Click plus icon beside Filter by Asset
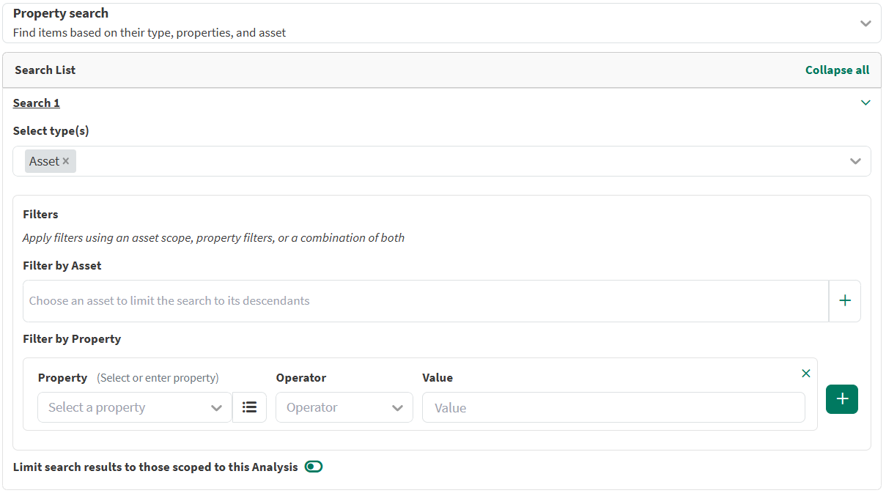Viewport: 886px width, 493px height. [x=844, y=301]
